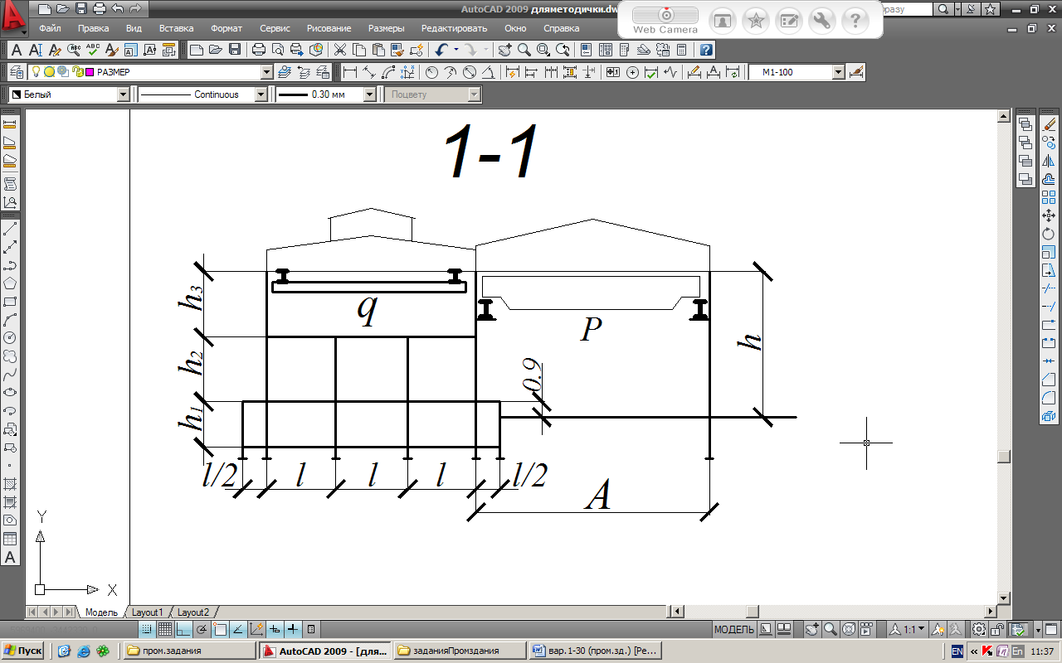Viewport: 1062px width, 663px height.
Task: Click the Erase tool in Modify toolbar
Action: (x=1048, y=124)
